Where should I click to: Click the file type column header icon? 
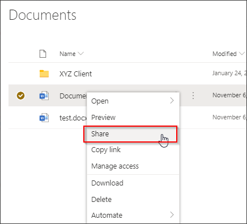click(x=42, y=54)
